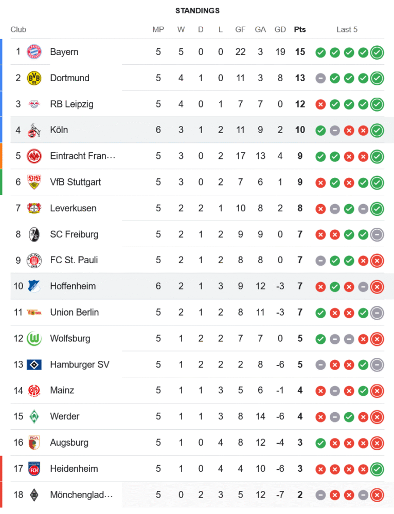
Task: Click Mönchengladbach's latest loss indicator
Action: (377, 495)
